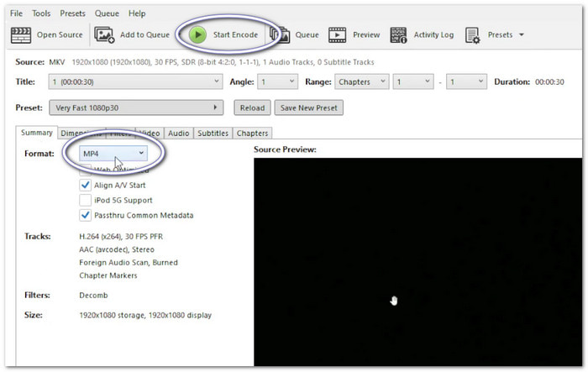Viewport: 588px width, 372px height.
Task: Open the Range Chapters dropdown
Action: tap(361, 81)
